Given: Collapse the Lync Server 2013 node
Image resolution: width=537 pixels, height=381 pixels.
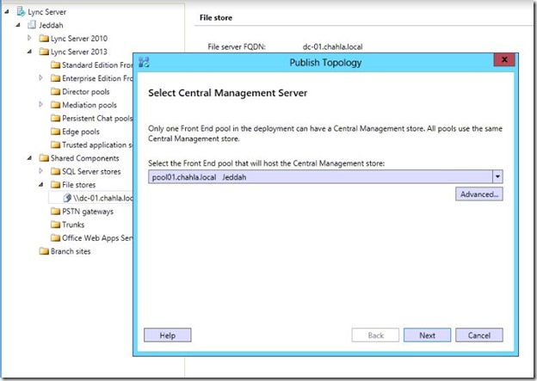Looking at the screenshot, I should pos(30,52).
